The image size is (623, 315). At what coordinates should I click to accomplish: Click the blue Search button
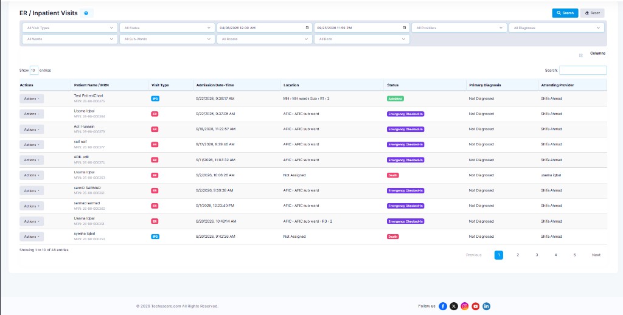click(x=565, y=13)
